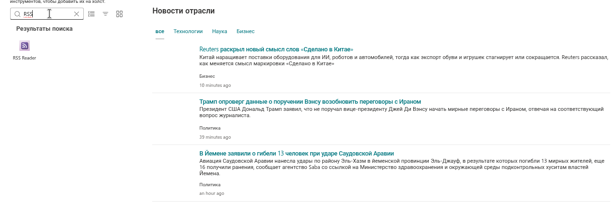Click the search field containing RSS

(x=47, y=14)
